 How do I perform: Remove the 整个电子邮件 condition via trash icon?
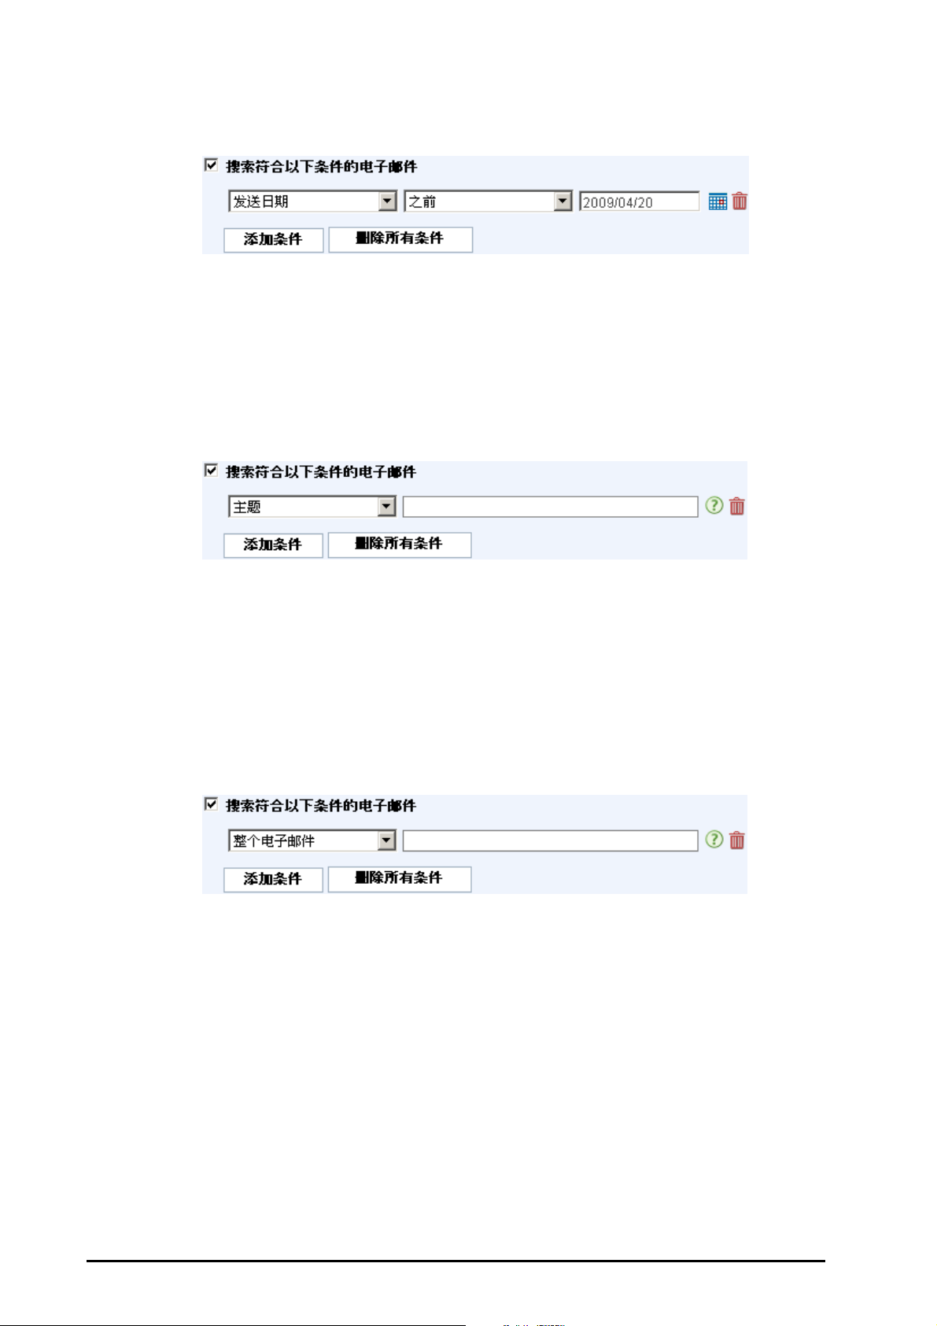pyautogui.click(x=737, y=840)
